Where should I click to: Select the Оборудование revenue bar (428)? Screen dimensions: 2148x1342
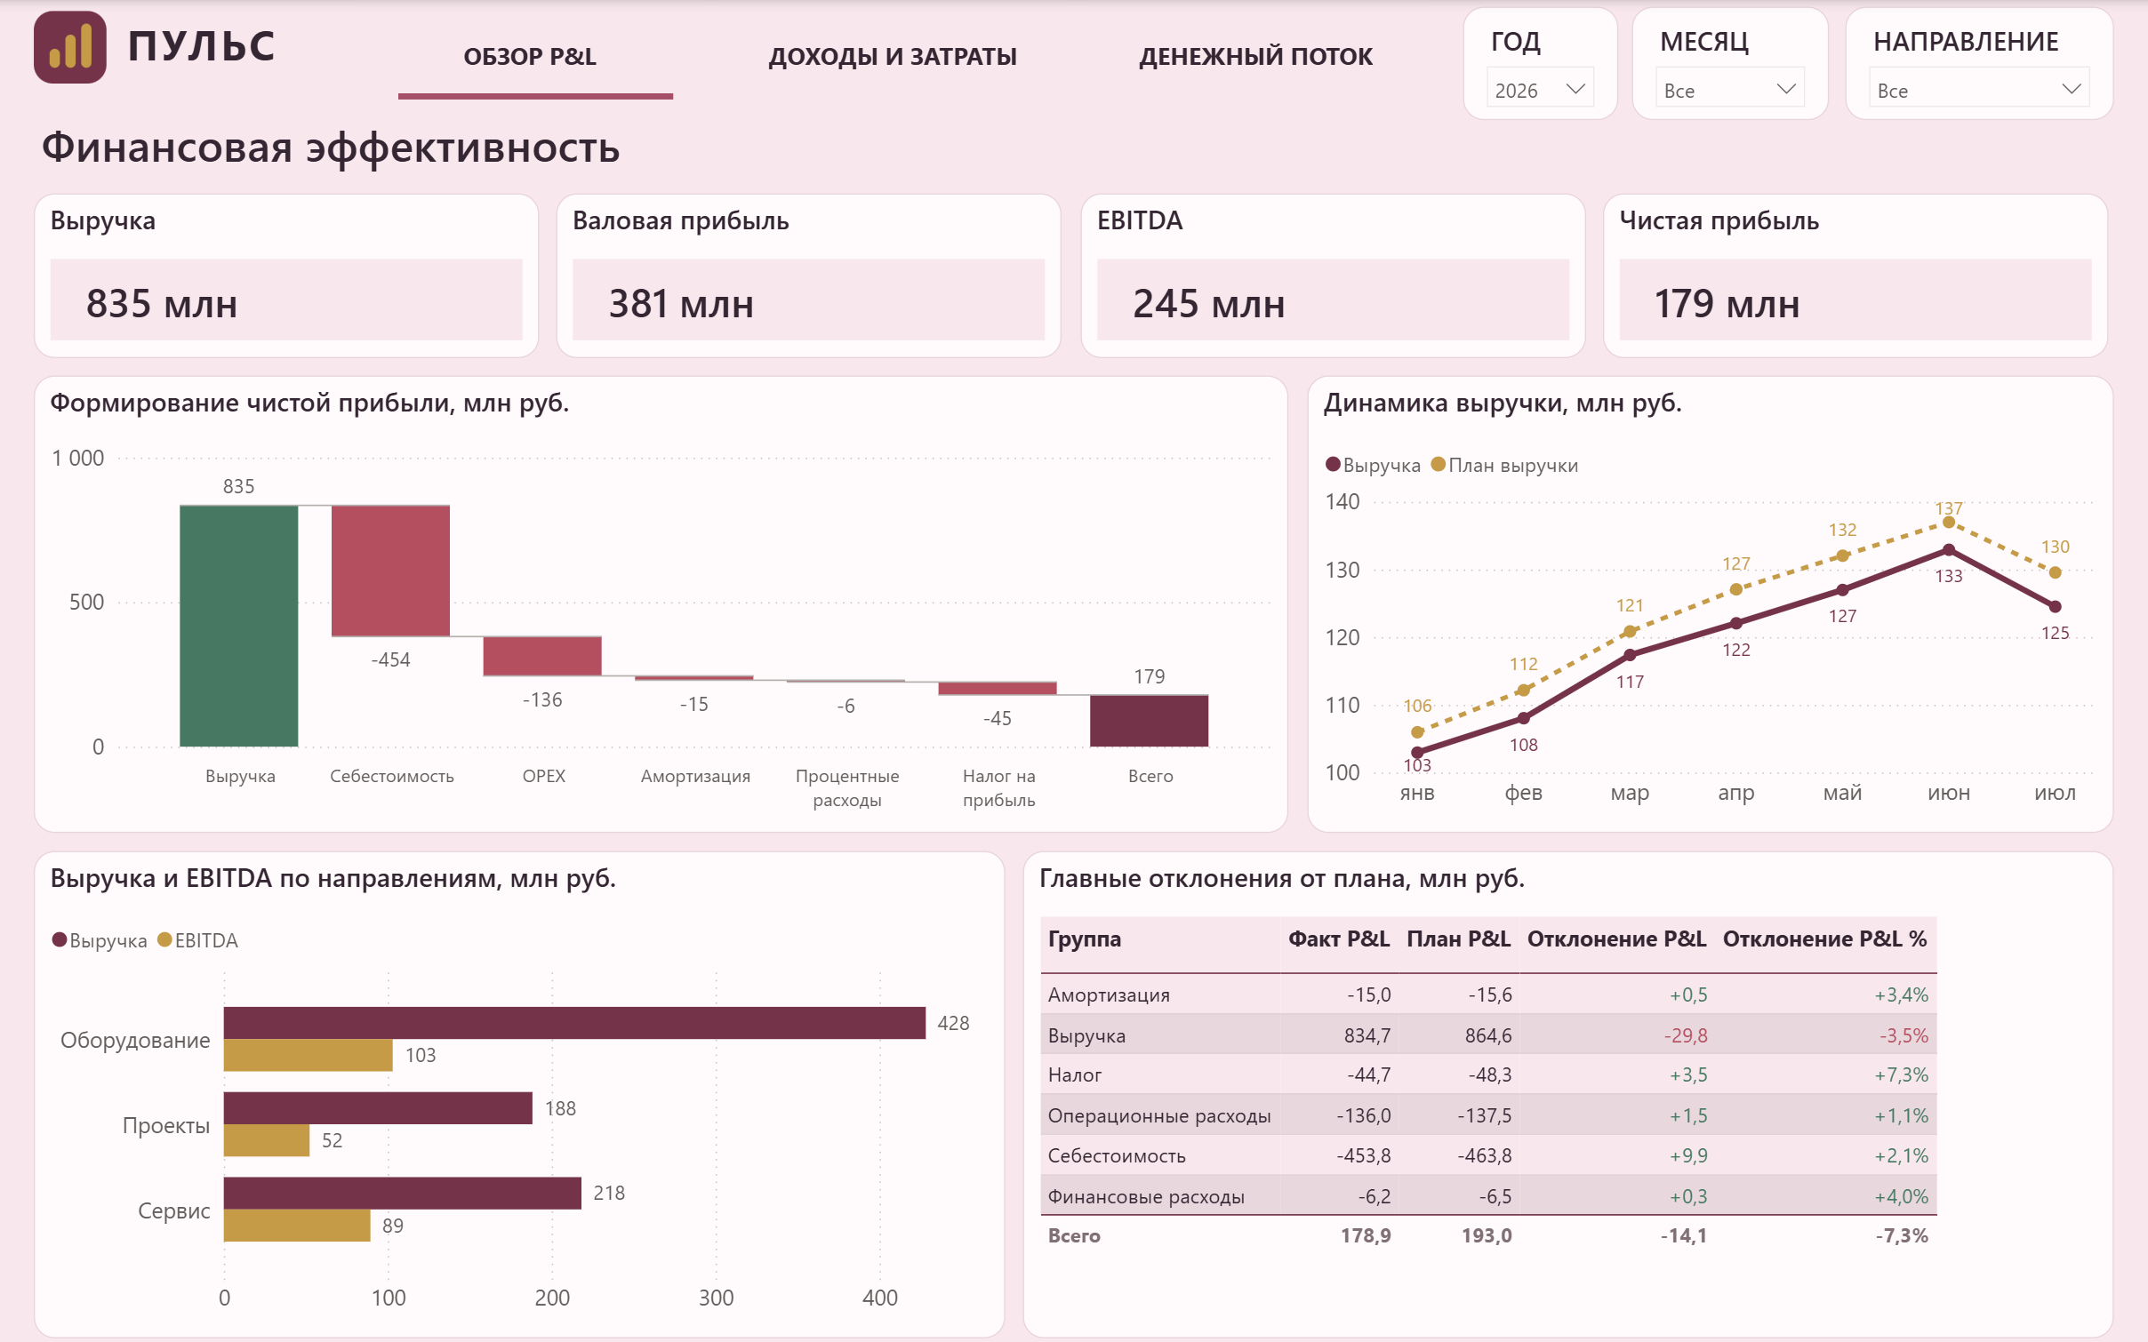(x=574, y=1023)
